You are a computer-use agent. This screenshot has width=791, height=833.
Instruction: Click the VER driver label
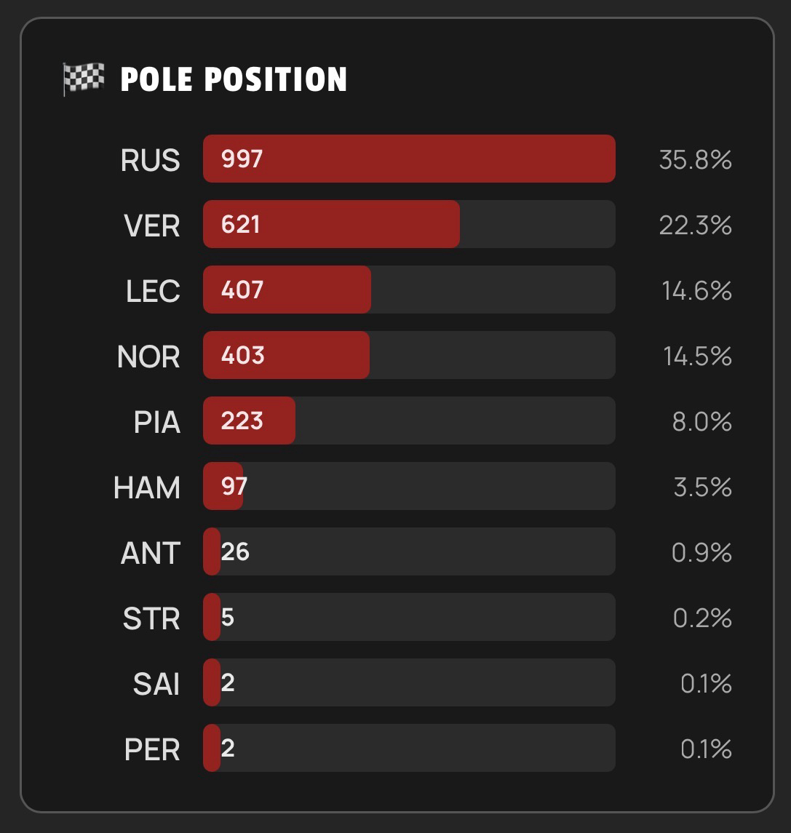[x=152, y=226]
